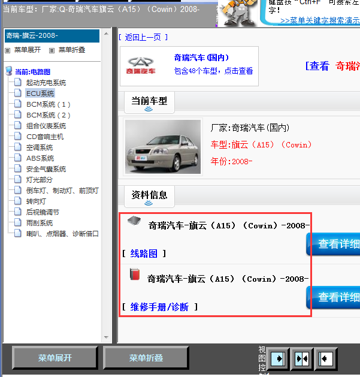Collapse the 当前车型 section header
Image resolution: width=360 pixels, height=377 pixels.
pyautogui.click(x=149, y=102)
